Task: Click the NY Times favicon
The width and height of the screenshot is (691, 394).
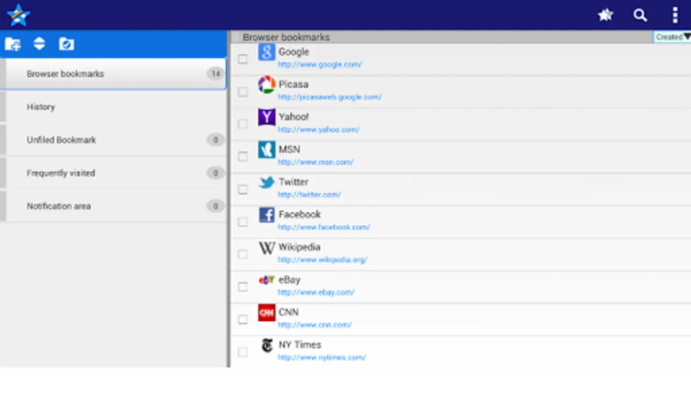Action: tap(266, 345)
